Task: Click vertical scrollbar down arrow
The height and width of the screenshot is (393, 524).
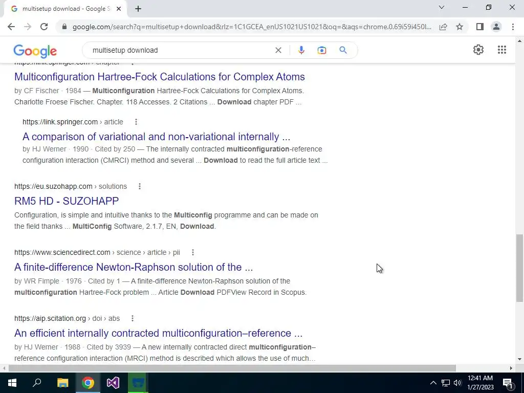Action: (519, 359)
